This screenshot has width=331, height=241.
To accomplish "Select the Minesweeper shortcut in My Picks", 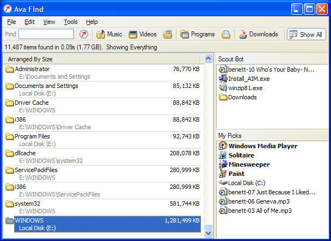I will pos(244,164).
